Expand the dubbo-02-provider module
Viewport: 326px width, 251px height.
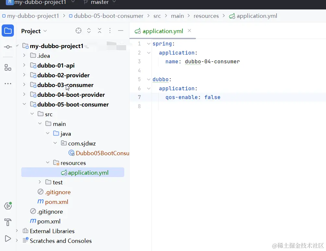pos(24,75)
